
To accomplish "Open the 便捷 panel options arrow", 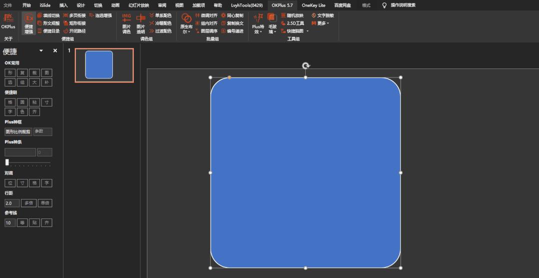I will [41, 51].
